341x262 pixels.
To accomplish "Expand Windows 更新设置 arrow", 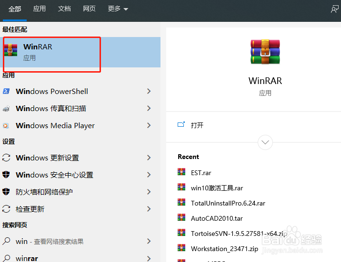I will tap(149, 158).
